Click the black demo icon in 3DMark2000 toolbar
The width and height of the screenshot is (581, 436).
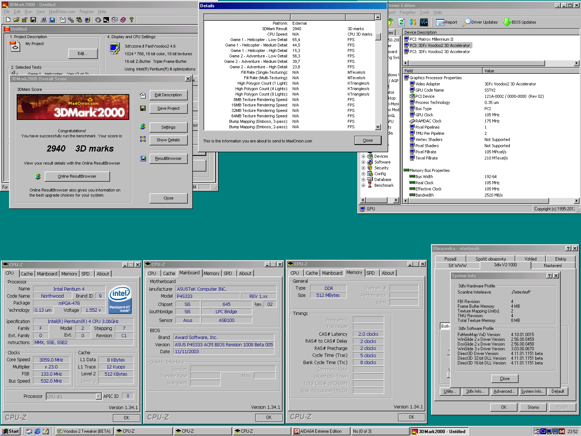point(106,20)
